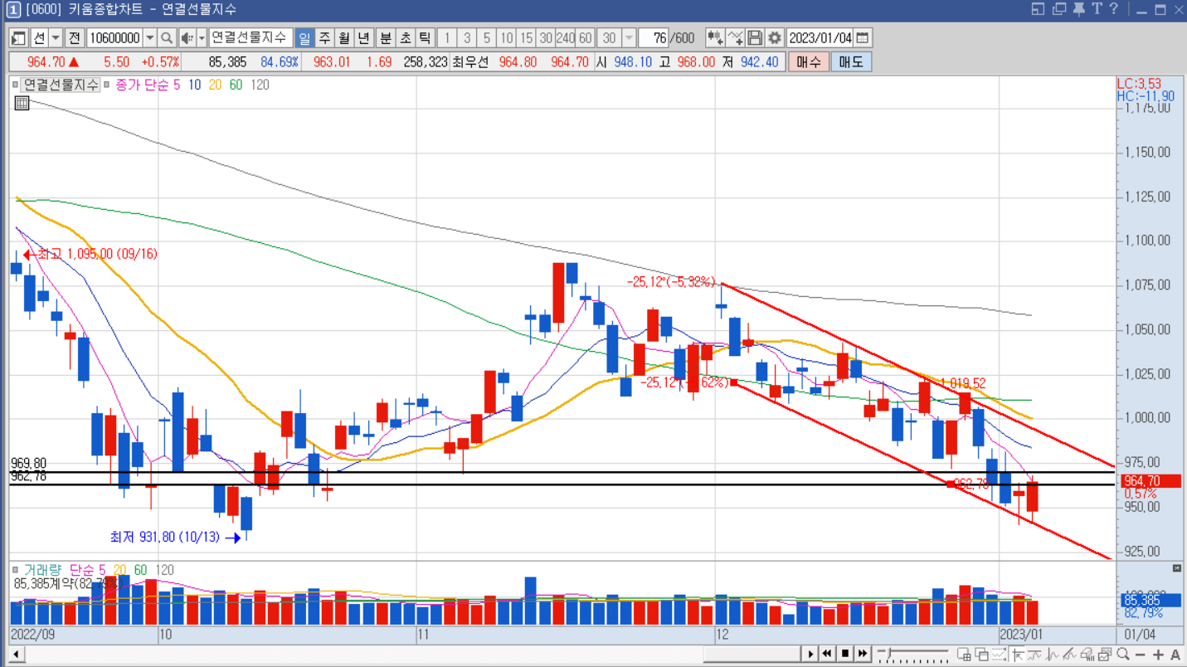Click the play forward arrow in bottom bar
Screen dimensions: 1187x667
(810, 654)
